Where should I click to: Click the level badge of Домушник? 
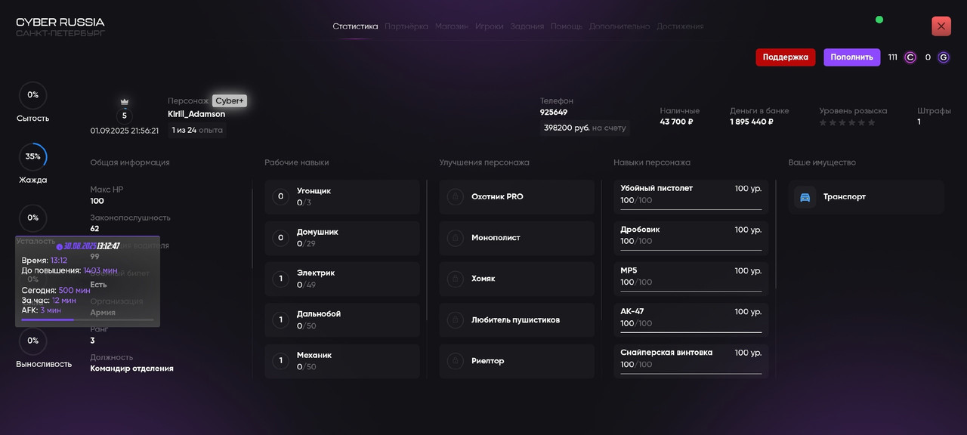click(281, 238)
